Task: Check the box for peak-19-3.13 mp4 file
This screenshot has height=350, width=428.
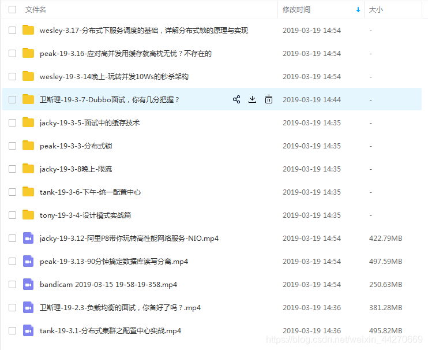Action: 12,261
